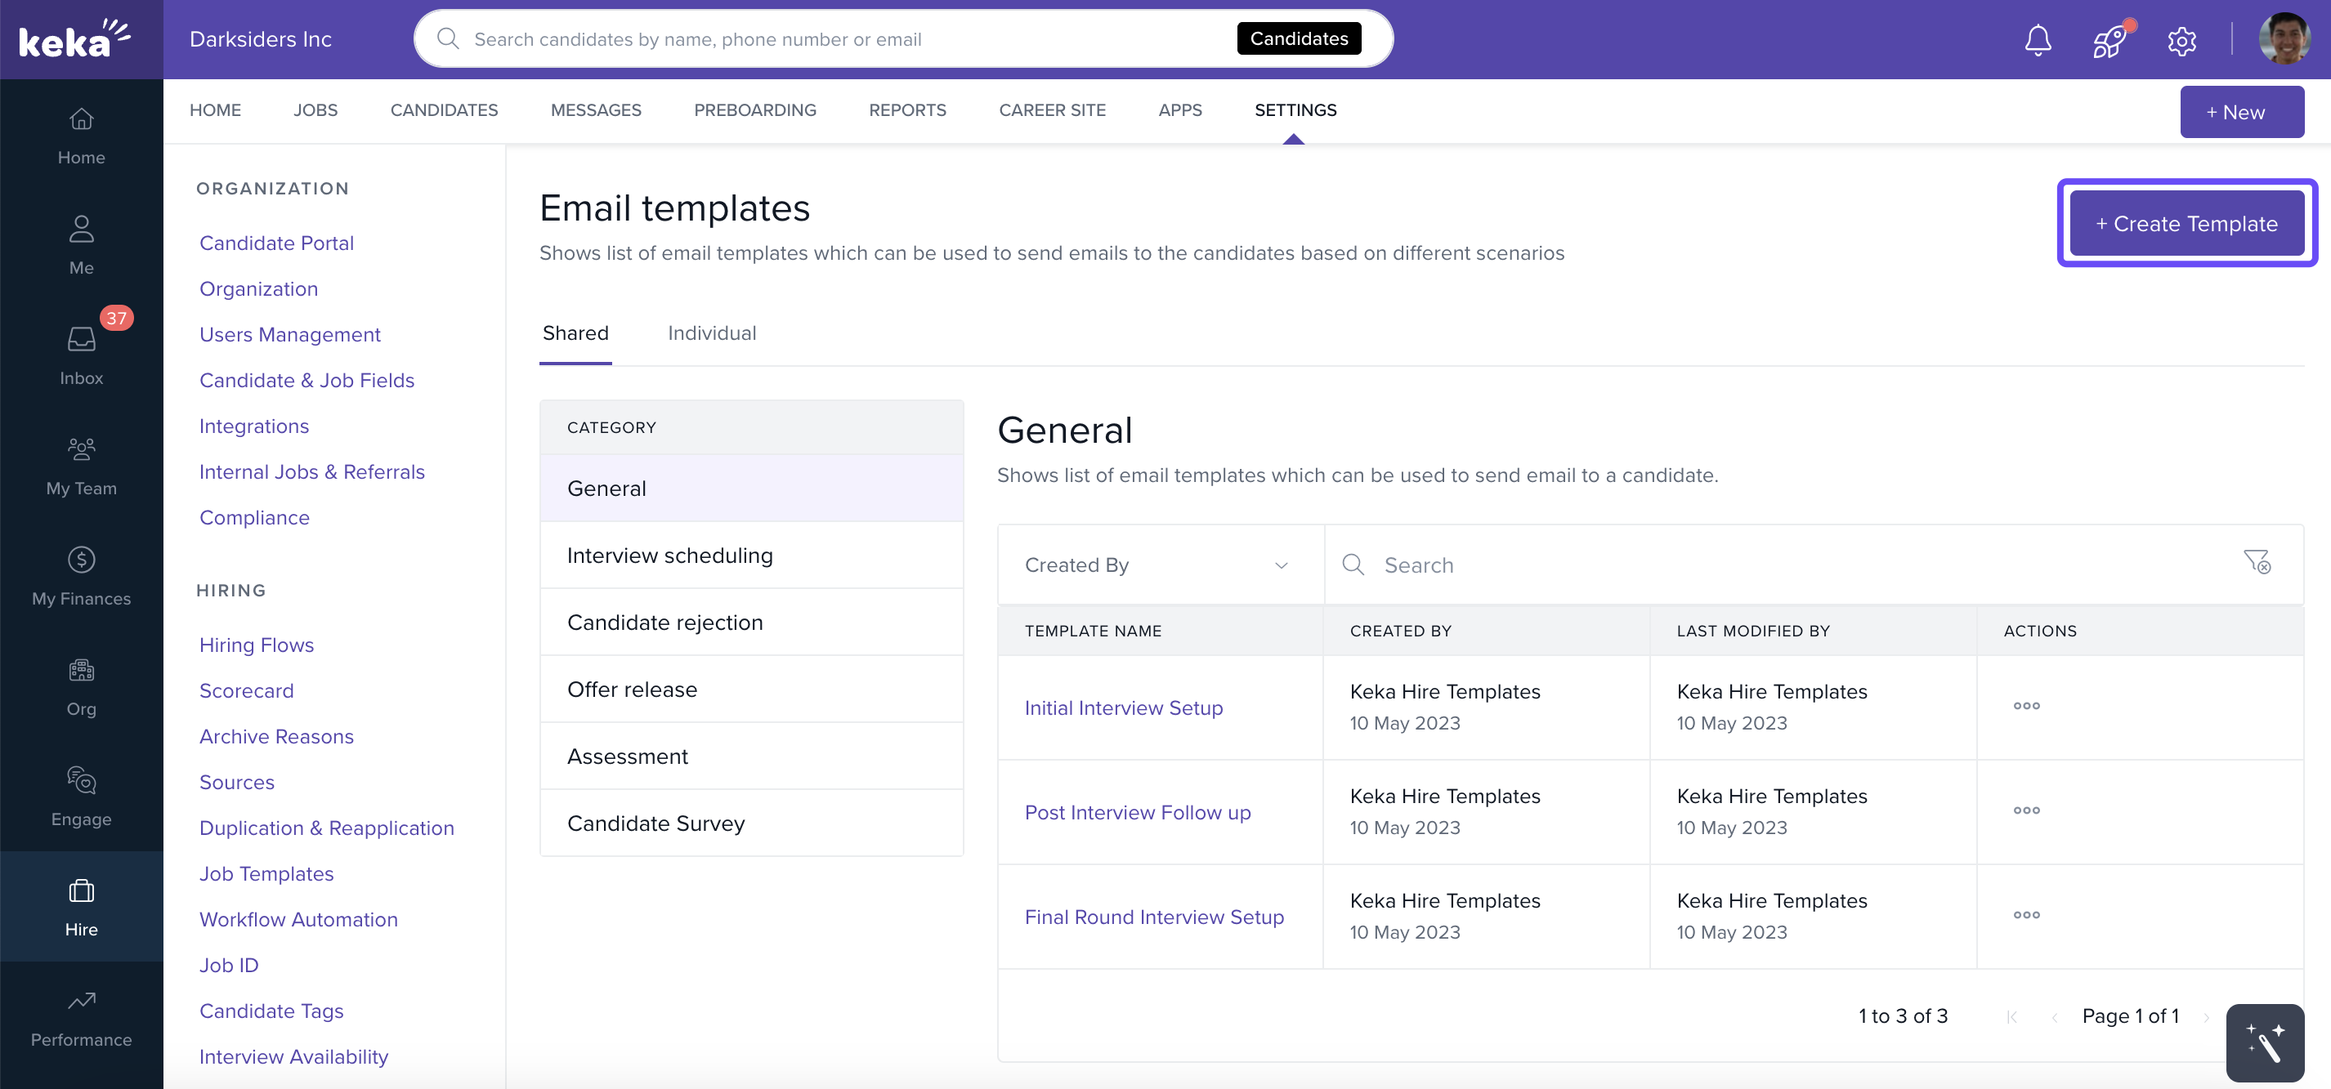The height and width of the screenshot is (1089, 2331).
Task: Open the settings gear icon
Action: click(2181, 40)
